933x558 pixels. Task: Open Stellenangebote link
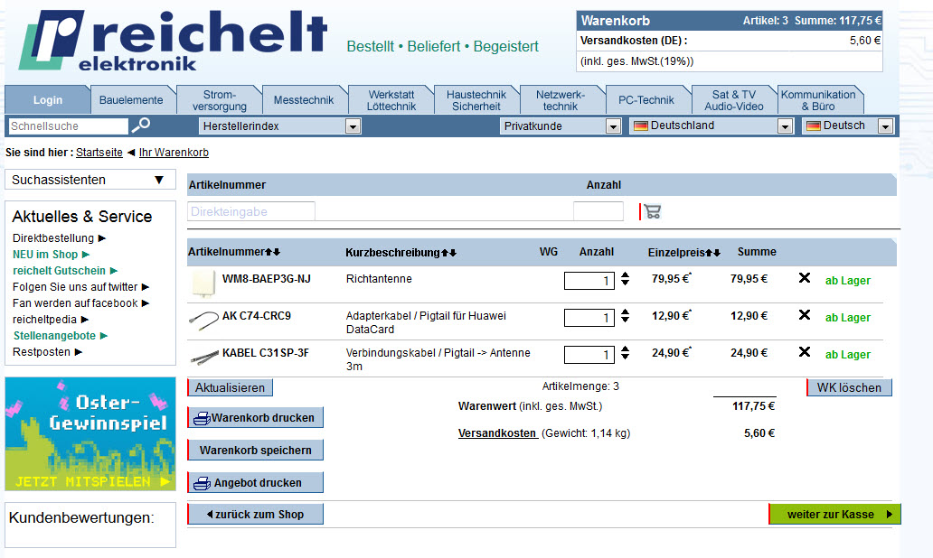coord(60,336)
